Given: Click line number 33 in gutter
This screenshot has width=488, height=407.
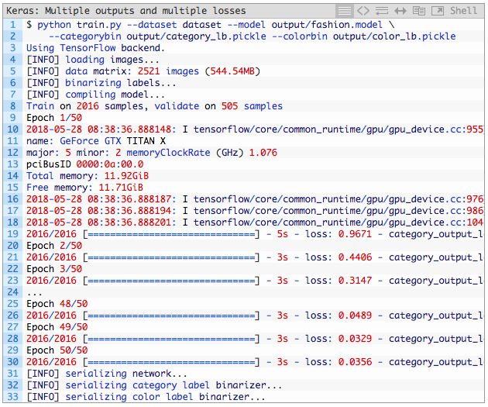Looking at the screenshot, I should pyautogui.click(x=12, y=397).
